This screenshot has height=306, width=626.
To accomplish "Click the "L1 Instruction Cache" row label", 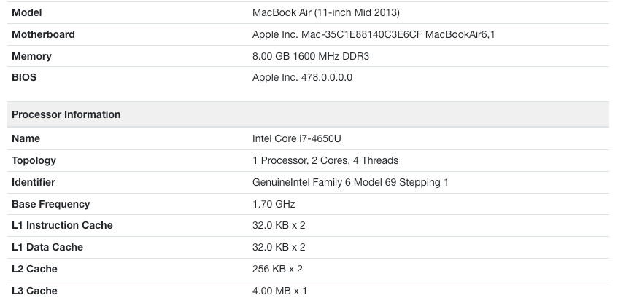I will [62, 225].
